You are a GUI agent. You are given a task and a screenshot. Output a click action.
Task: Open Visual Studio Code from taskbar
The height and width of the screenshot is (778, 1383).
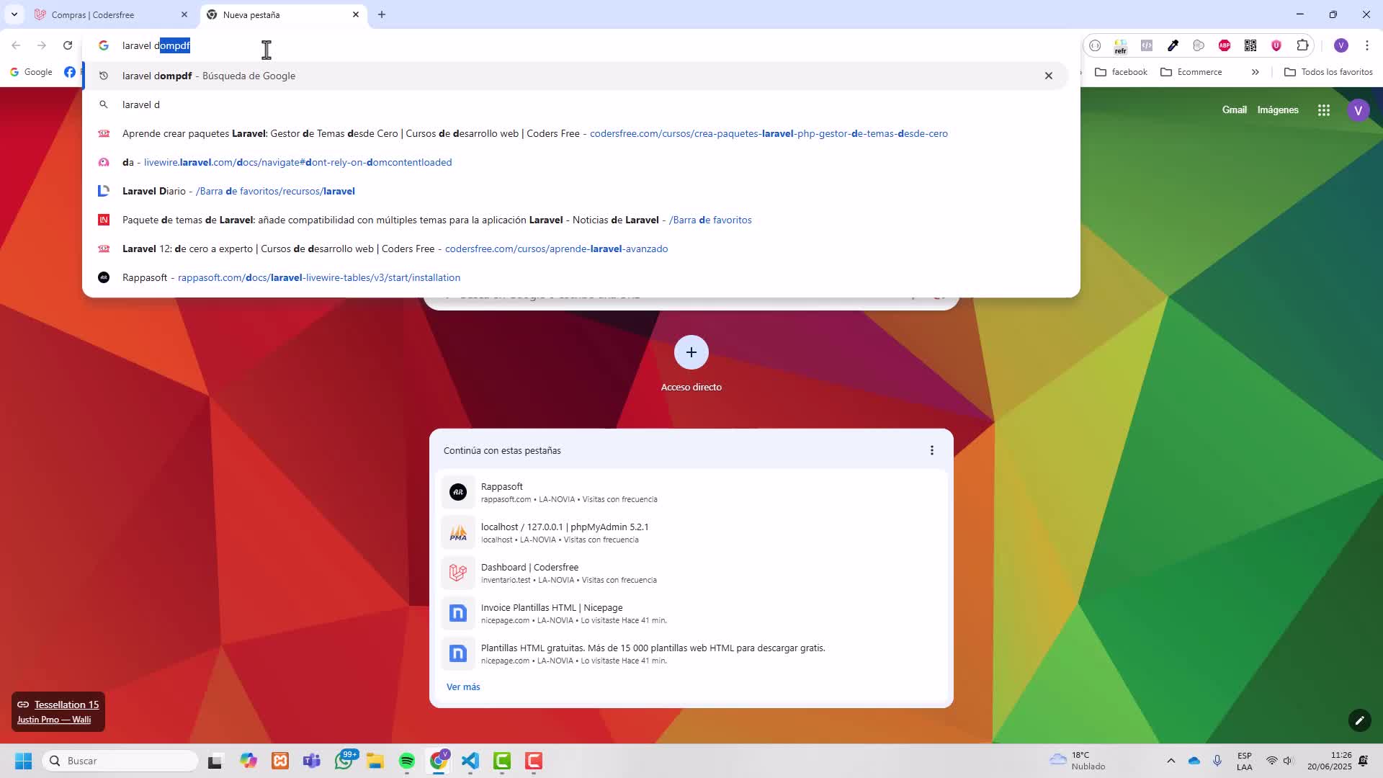tap(470, 761)
